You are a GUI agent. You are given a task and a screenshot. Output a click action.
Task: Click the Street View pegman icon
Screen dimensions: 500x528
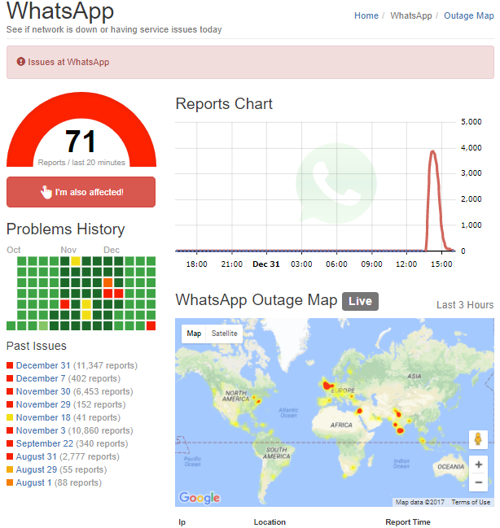coord(479,439)
